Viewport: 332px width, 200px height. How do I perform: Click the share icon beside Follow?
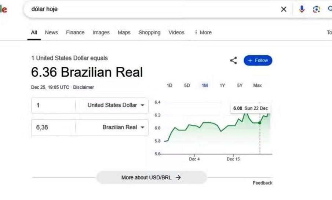[233, 60]
